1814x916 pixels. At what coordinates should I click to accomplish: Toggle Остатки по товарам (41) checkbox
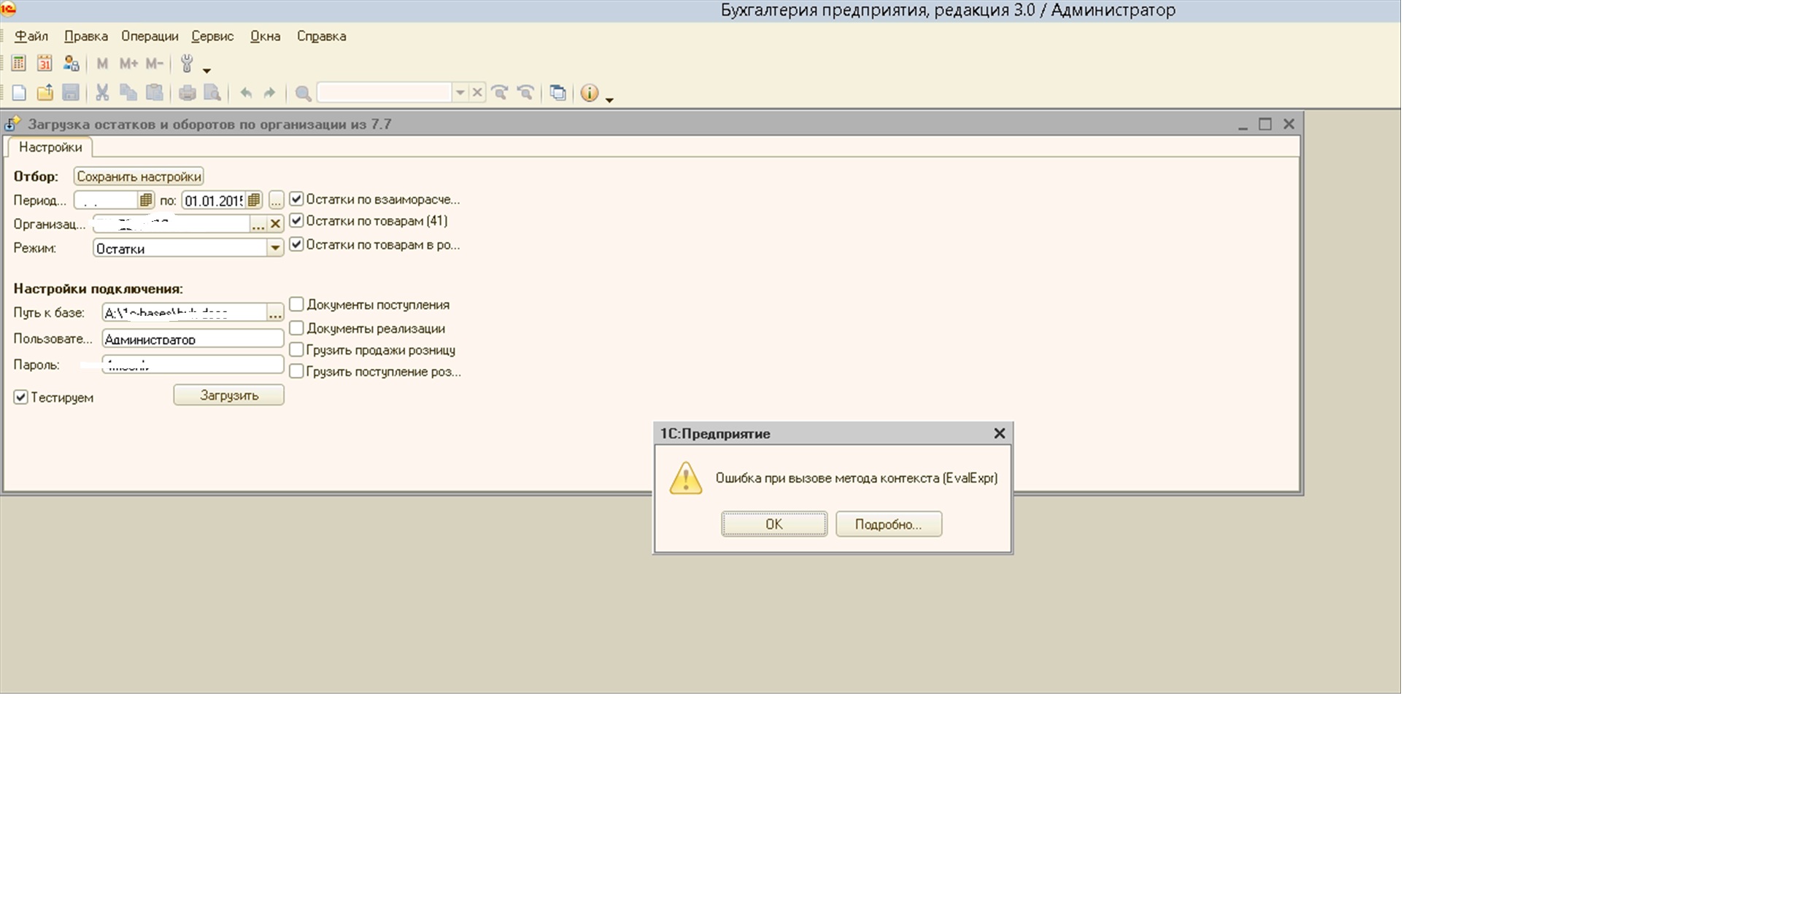[296, 220]
